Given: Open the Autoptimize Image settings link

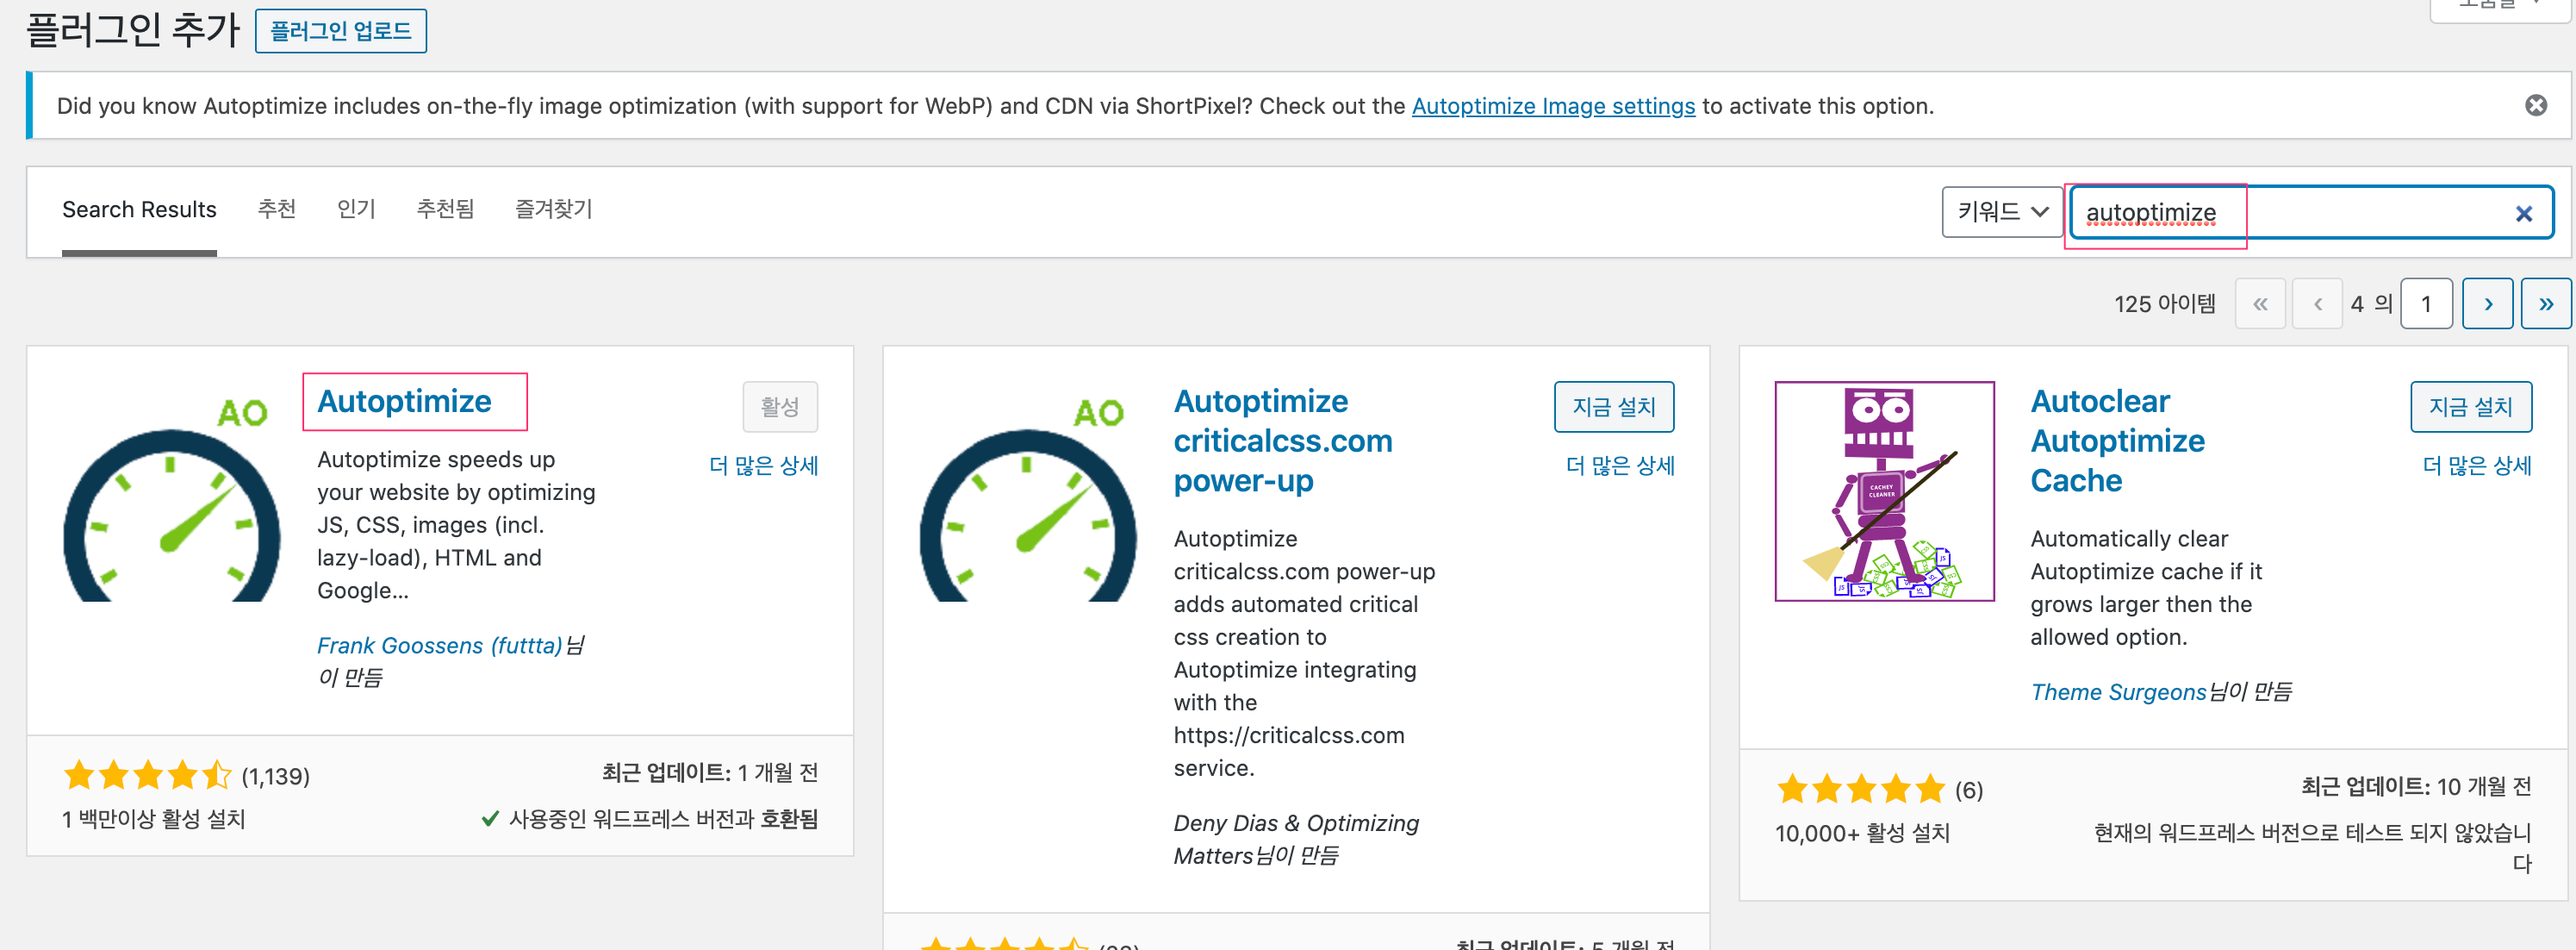Looking at the screenshot, I should coord(1553,106).
